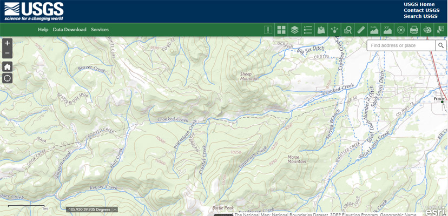Open the Basemap Gallery grid icon
This screenshot has width=448, height=216.
point(281,30)
